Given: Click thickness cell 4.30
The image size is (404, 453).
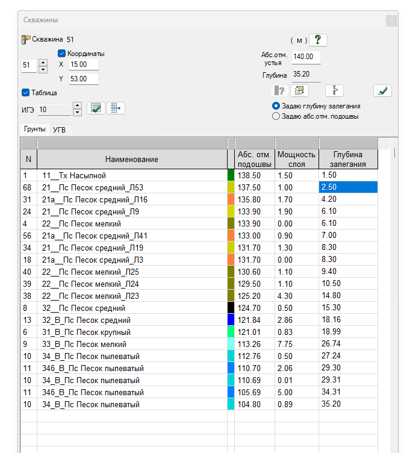Looking at the screenshot, I should pos(297,296).
